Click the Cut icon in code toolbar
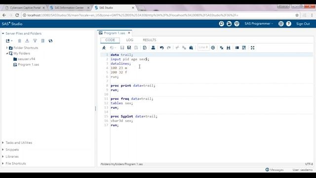The height and width of the screenshot is (178, 316). coord(177,48)
